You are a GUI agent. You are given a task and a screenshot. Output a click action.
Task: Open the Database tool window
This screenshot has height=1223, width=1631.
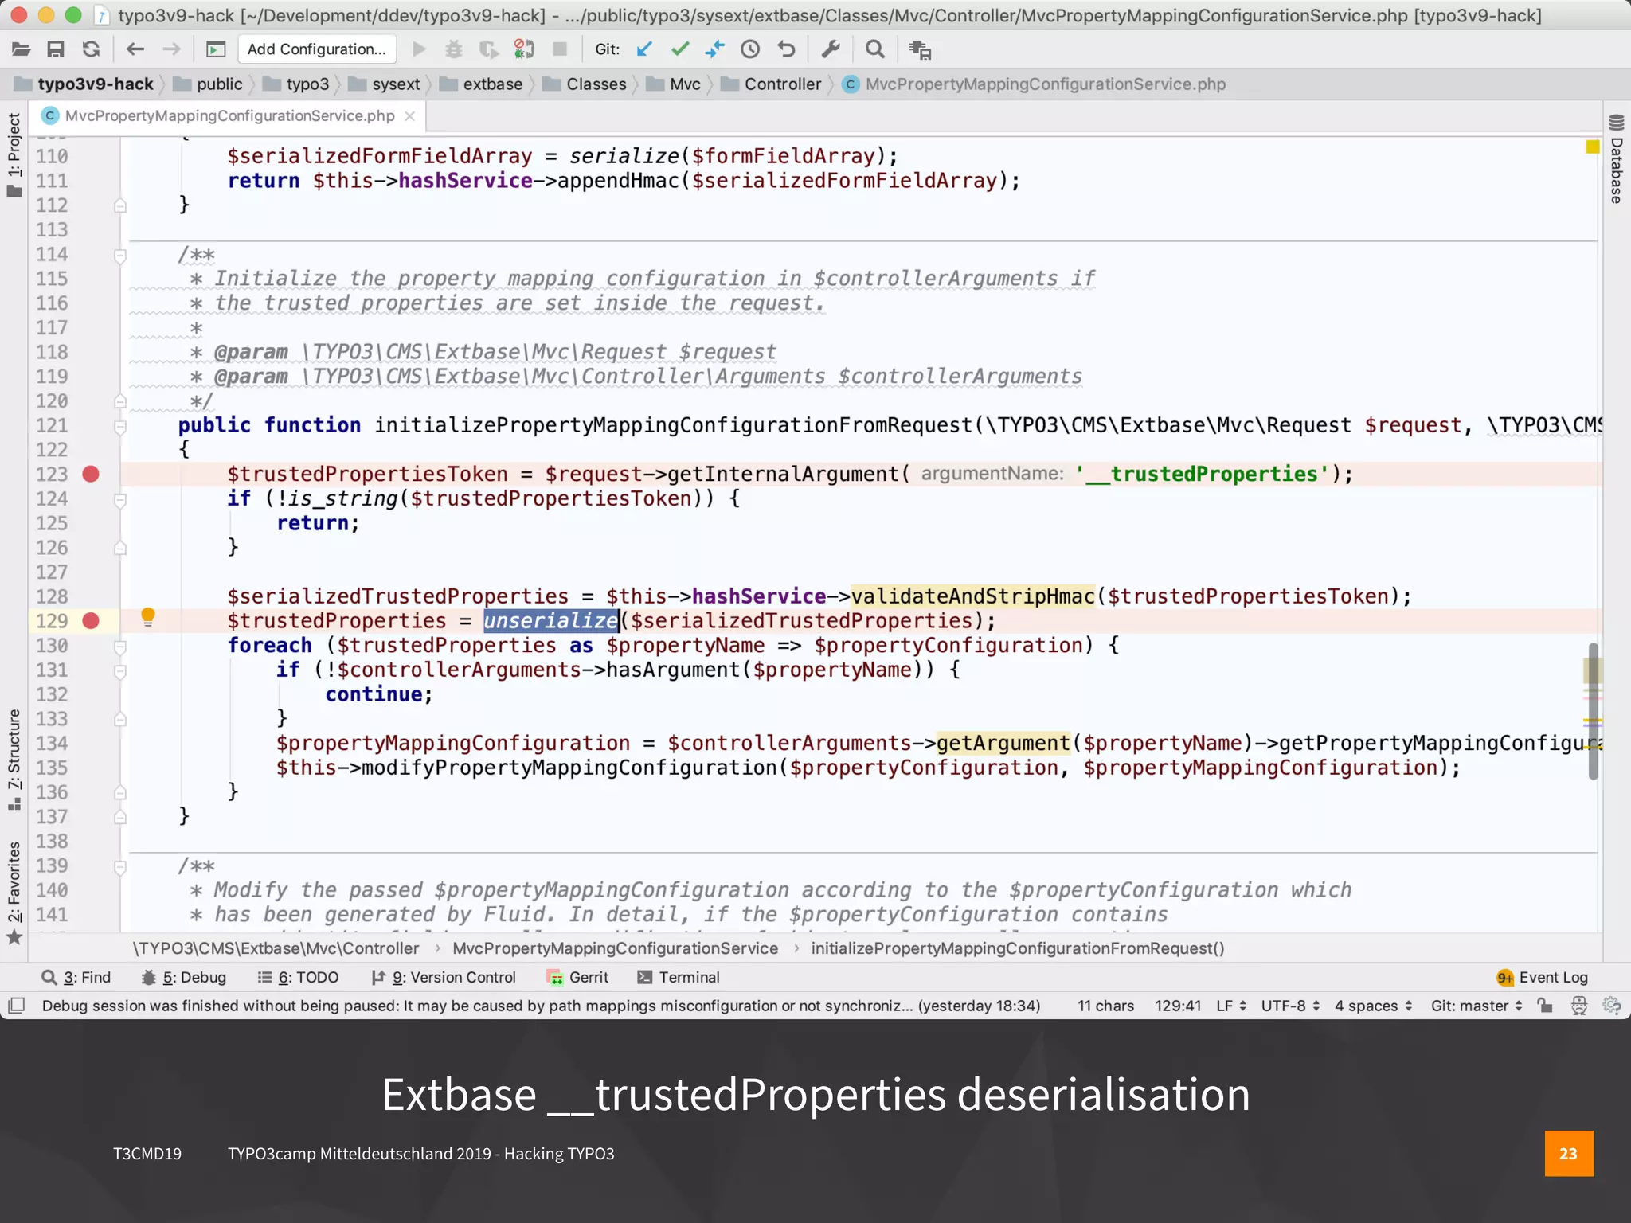click(1616, 159)
